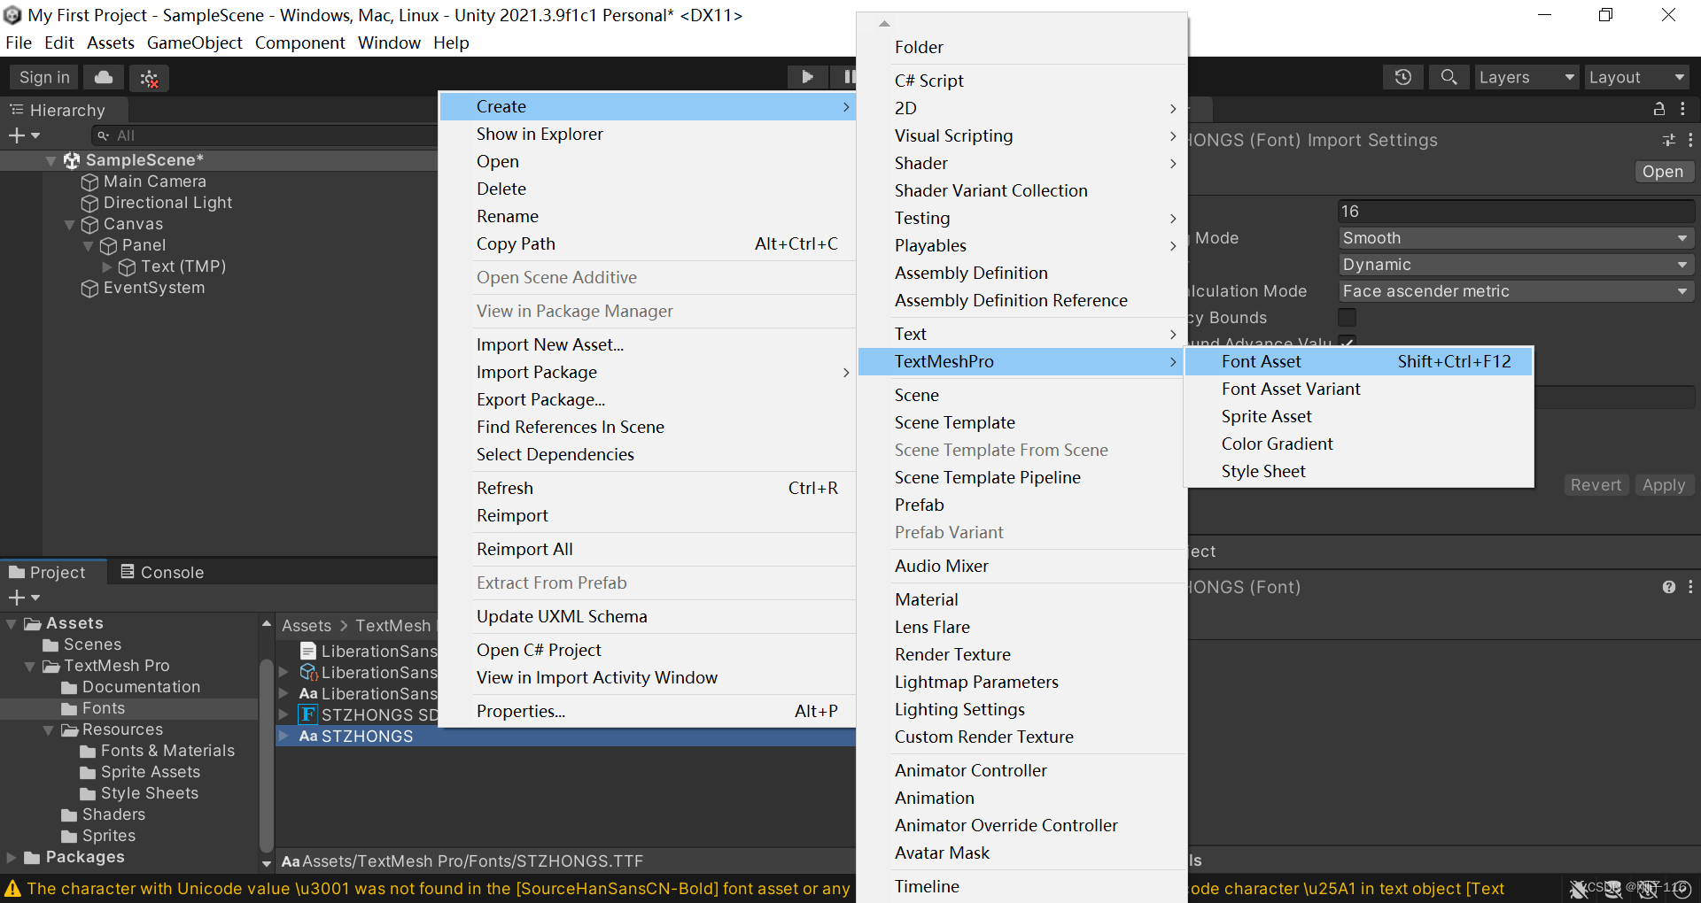
Task: Open the Layout dropdown
Action: click(1637, 77)
